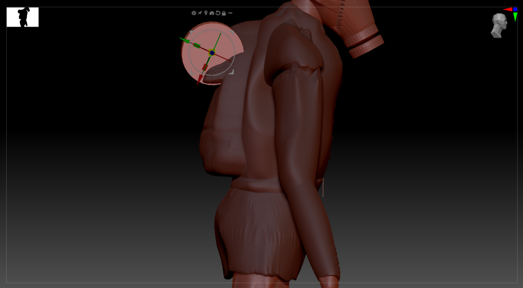The height and width of the screenshot is (288, 523).
Task: Click the gizmo home mesh-origin icon
Action: pos(212,13)
